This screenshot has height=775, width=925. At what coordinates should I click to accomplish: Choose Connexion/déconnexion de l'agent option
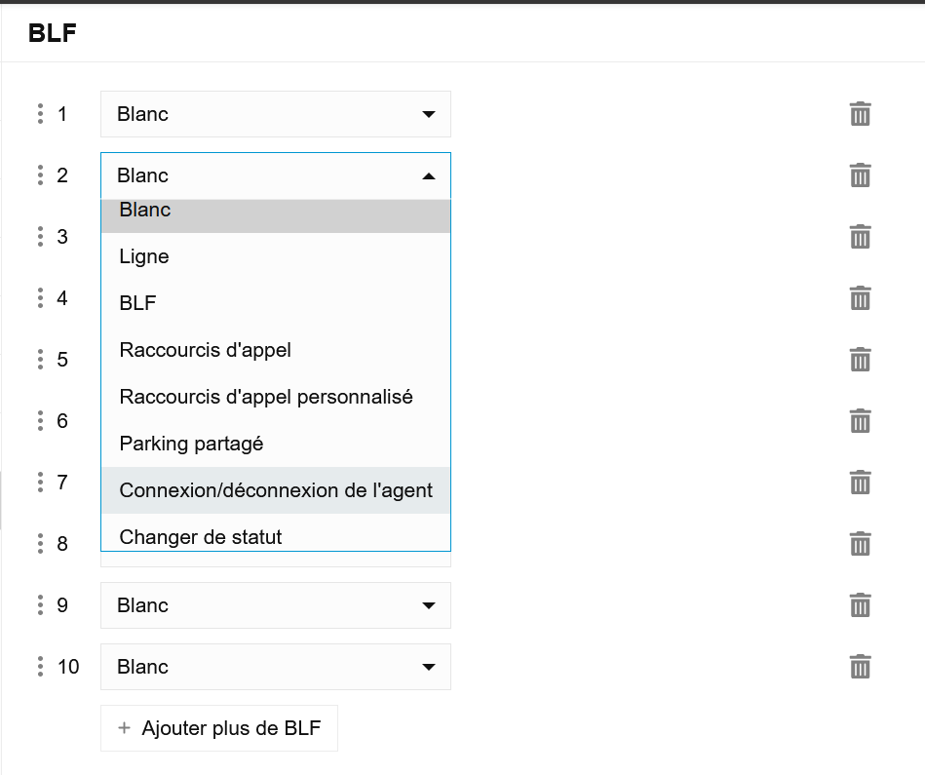click(276, 490)
